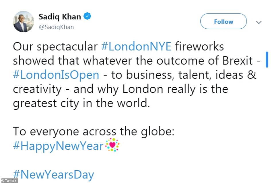Click the blue verified badge
This screenshot has height=183, width=276.
tap(88, 17)
